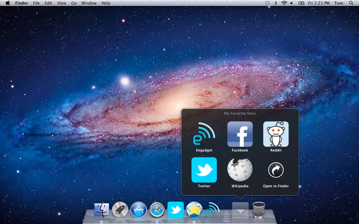Click the globe with star Dock icon
This screenshot has width=359, height=224.
click(x=194, y=210)
